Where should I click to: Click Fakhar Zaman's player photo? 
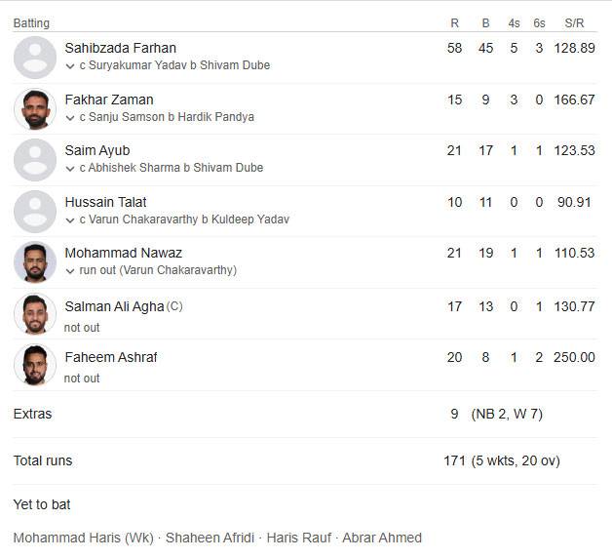(x=35, y=109)
